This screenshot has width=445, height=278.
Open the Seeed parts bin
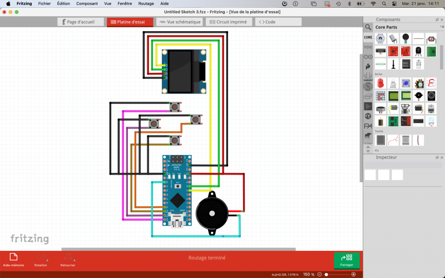click(368, 76)
